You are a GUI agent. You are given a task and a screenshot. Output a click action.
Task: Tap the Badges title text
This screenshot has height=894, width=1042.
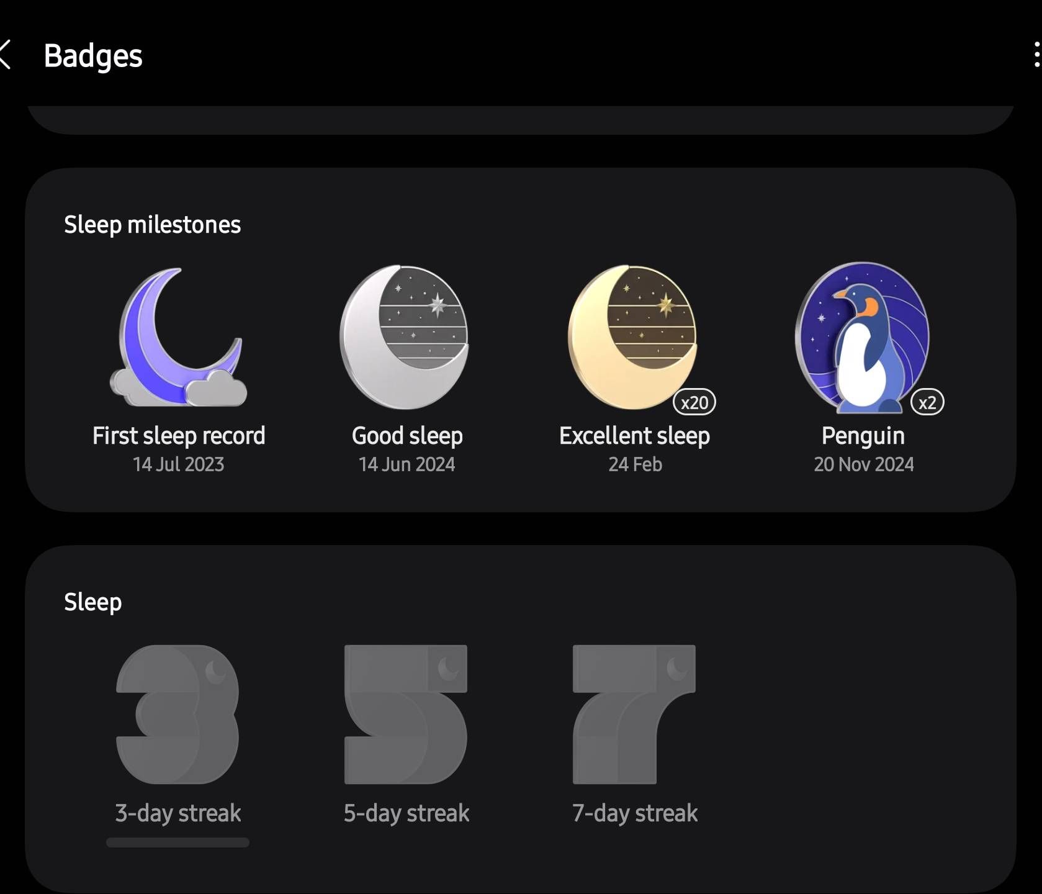93,56
